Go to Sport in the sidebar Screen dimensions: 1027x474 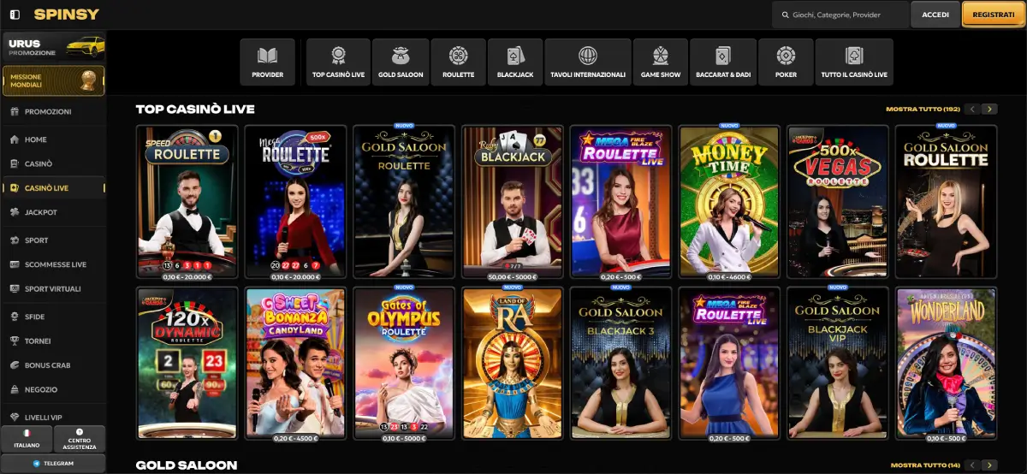point(53,240)
